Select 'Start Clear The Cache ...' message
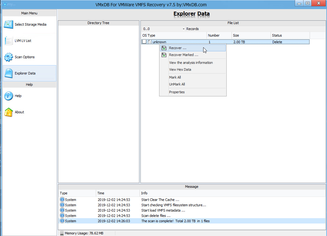 (160, 200)
